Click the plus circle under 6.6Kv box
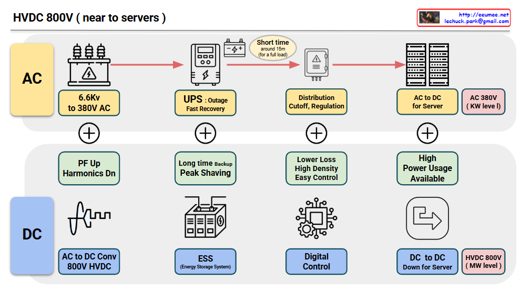The width and height of the screenshot is (521, 290). 89,133
